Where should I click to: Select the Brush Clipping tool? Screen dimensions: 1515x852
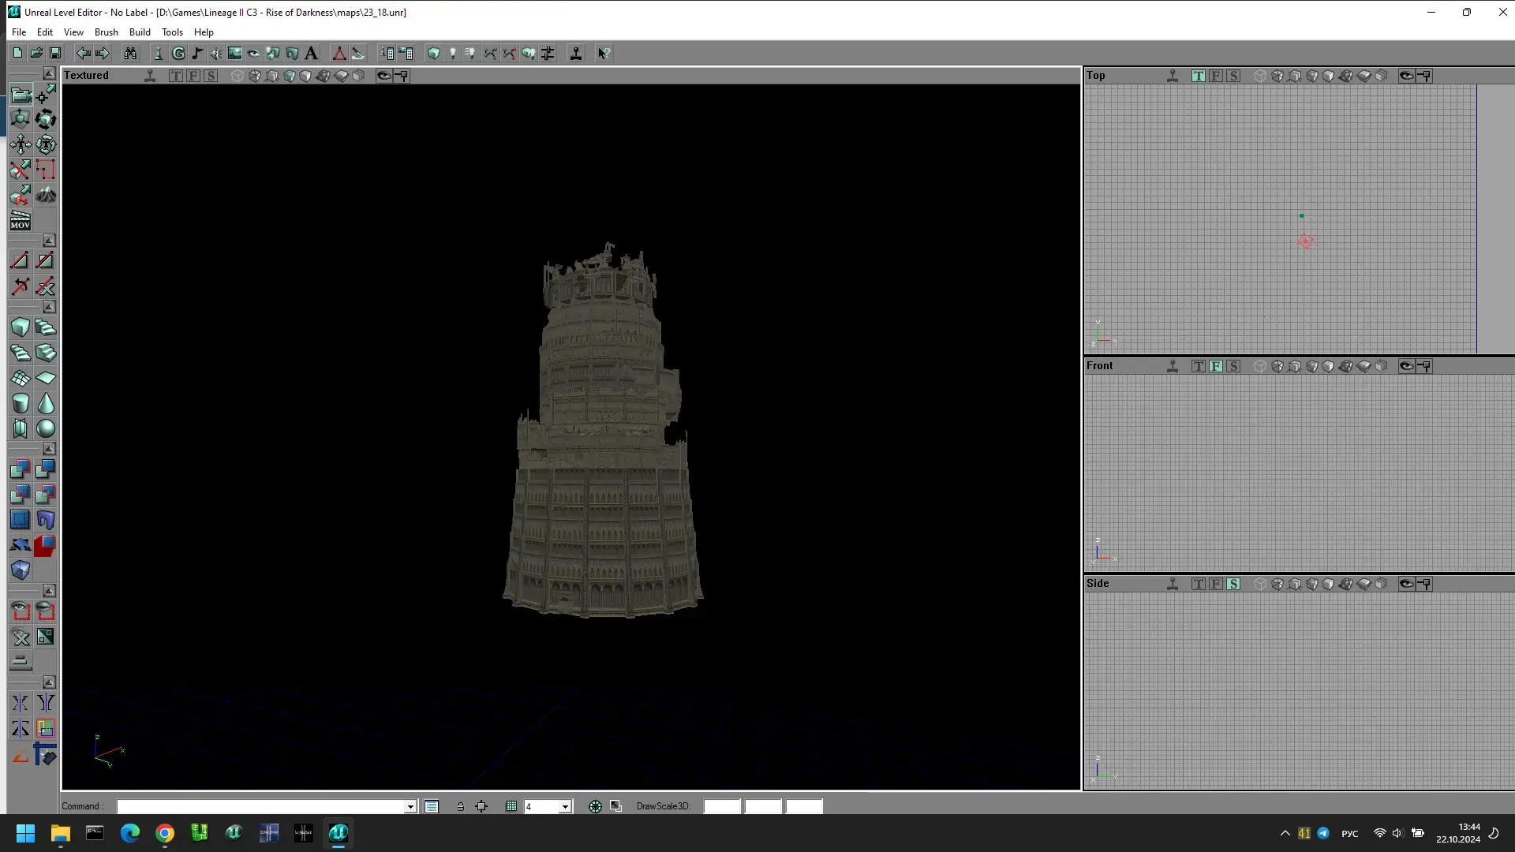coord(21,170)
